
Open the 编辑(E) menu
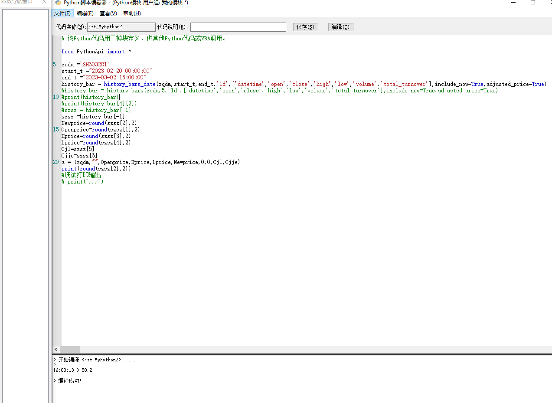point(85,13)
